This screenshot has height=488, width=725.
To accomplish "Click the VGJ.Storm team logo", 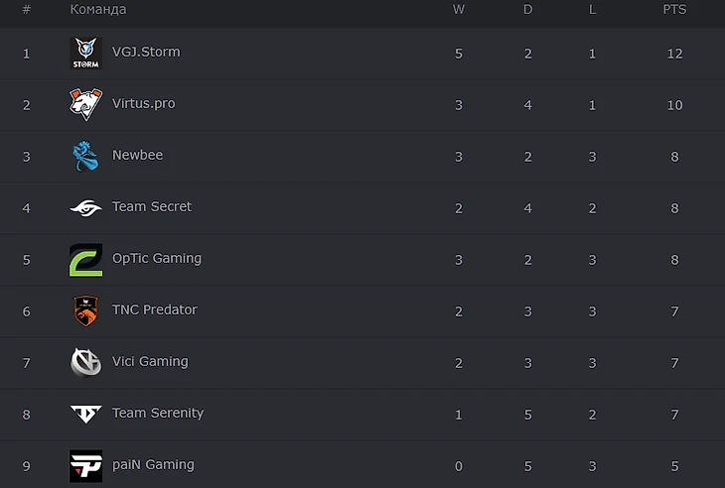I will pos(86,54).
